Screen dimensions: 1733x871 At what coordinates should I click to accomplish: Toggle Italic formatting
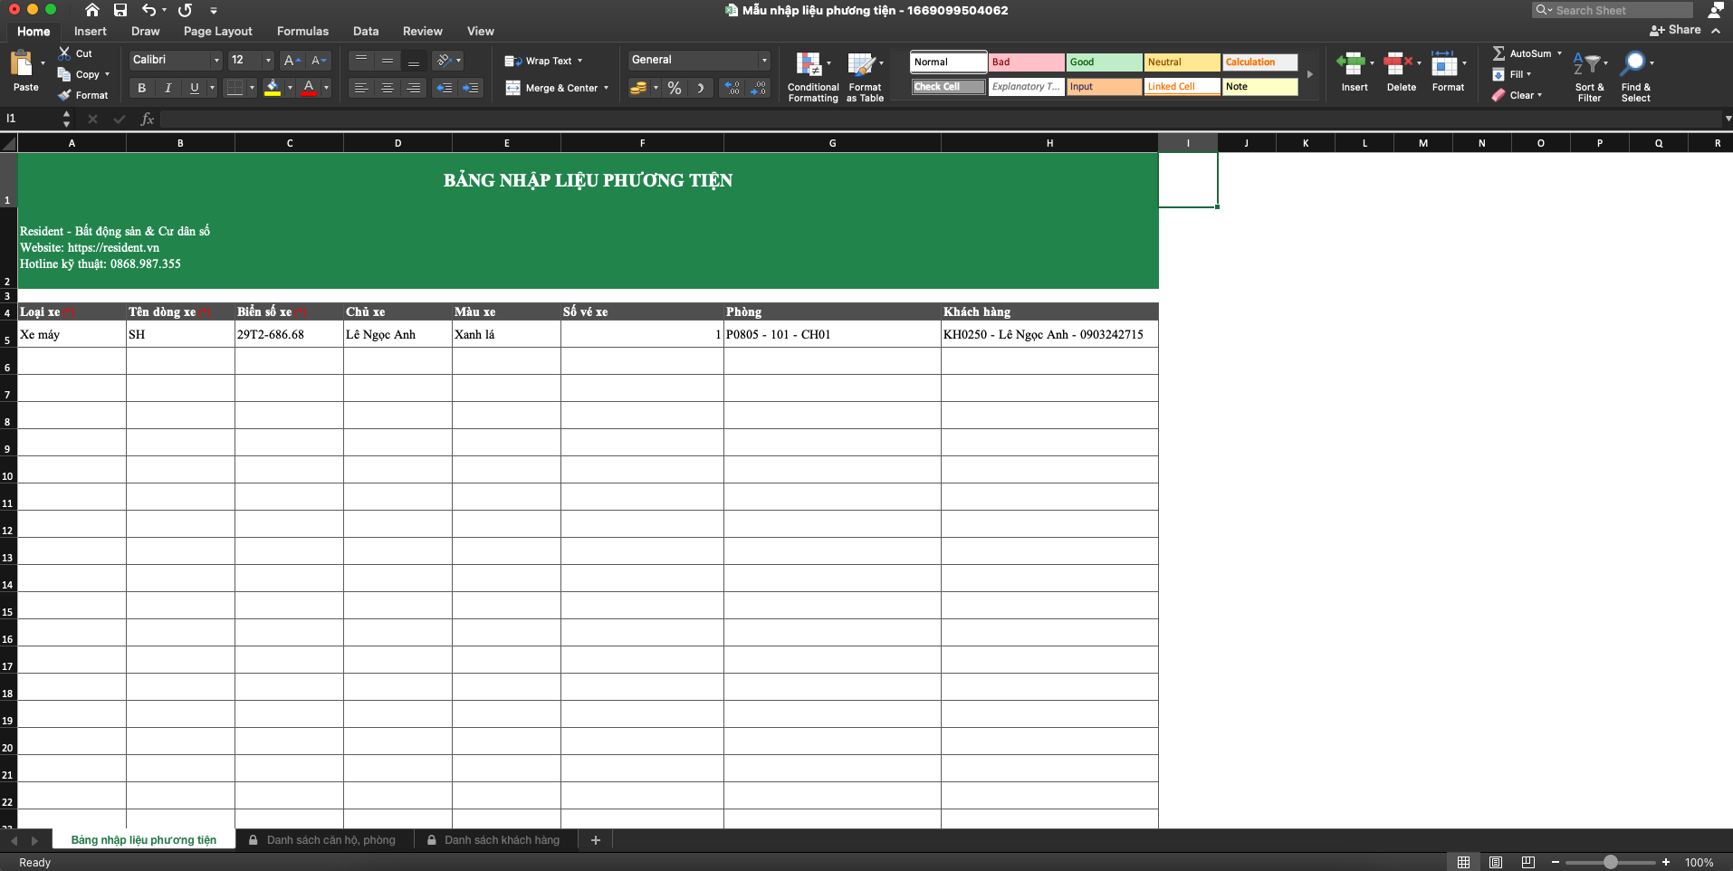(168, 88)
